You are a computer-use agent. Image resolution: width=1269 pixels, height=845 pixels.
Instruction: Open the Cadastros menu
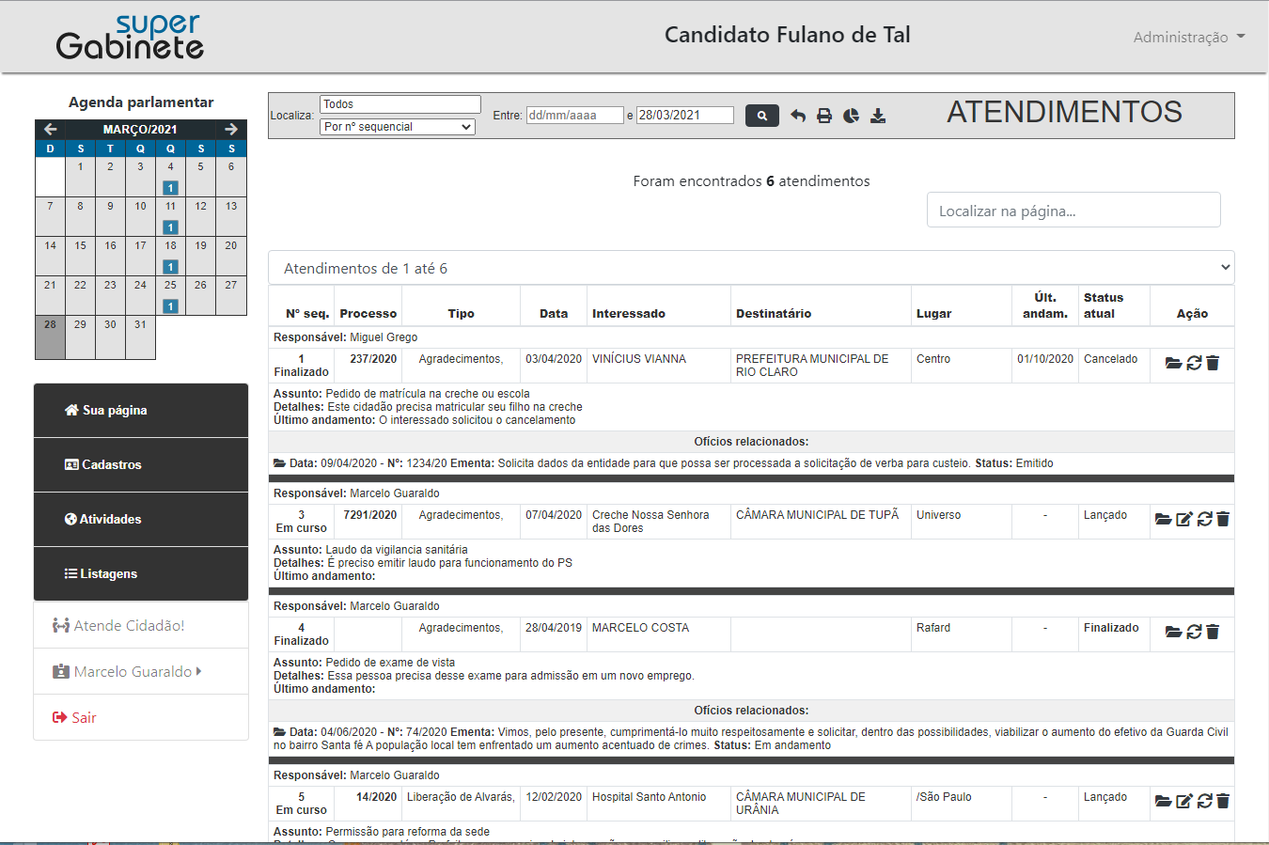141,464
